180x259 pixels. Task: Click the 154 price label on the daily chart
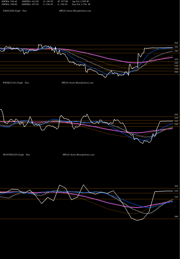pos(176,47)
